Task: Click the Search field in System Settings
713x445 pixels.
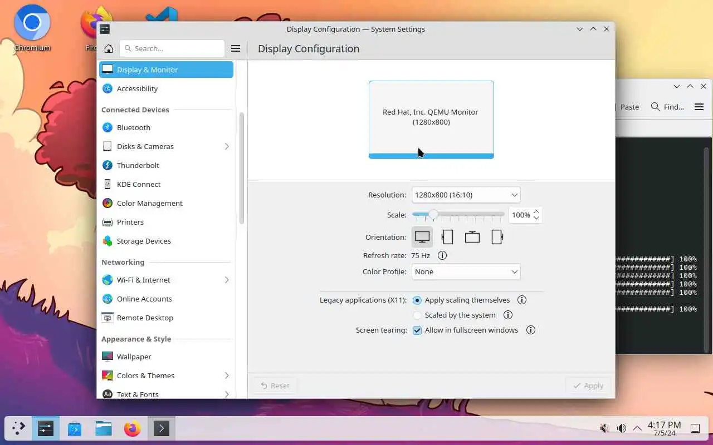Action: click(172, 48)
